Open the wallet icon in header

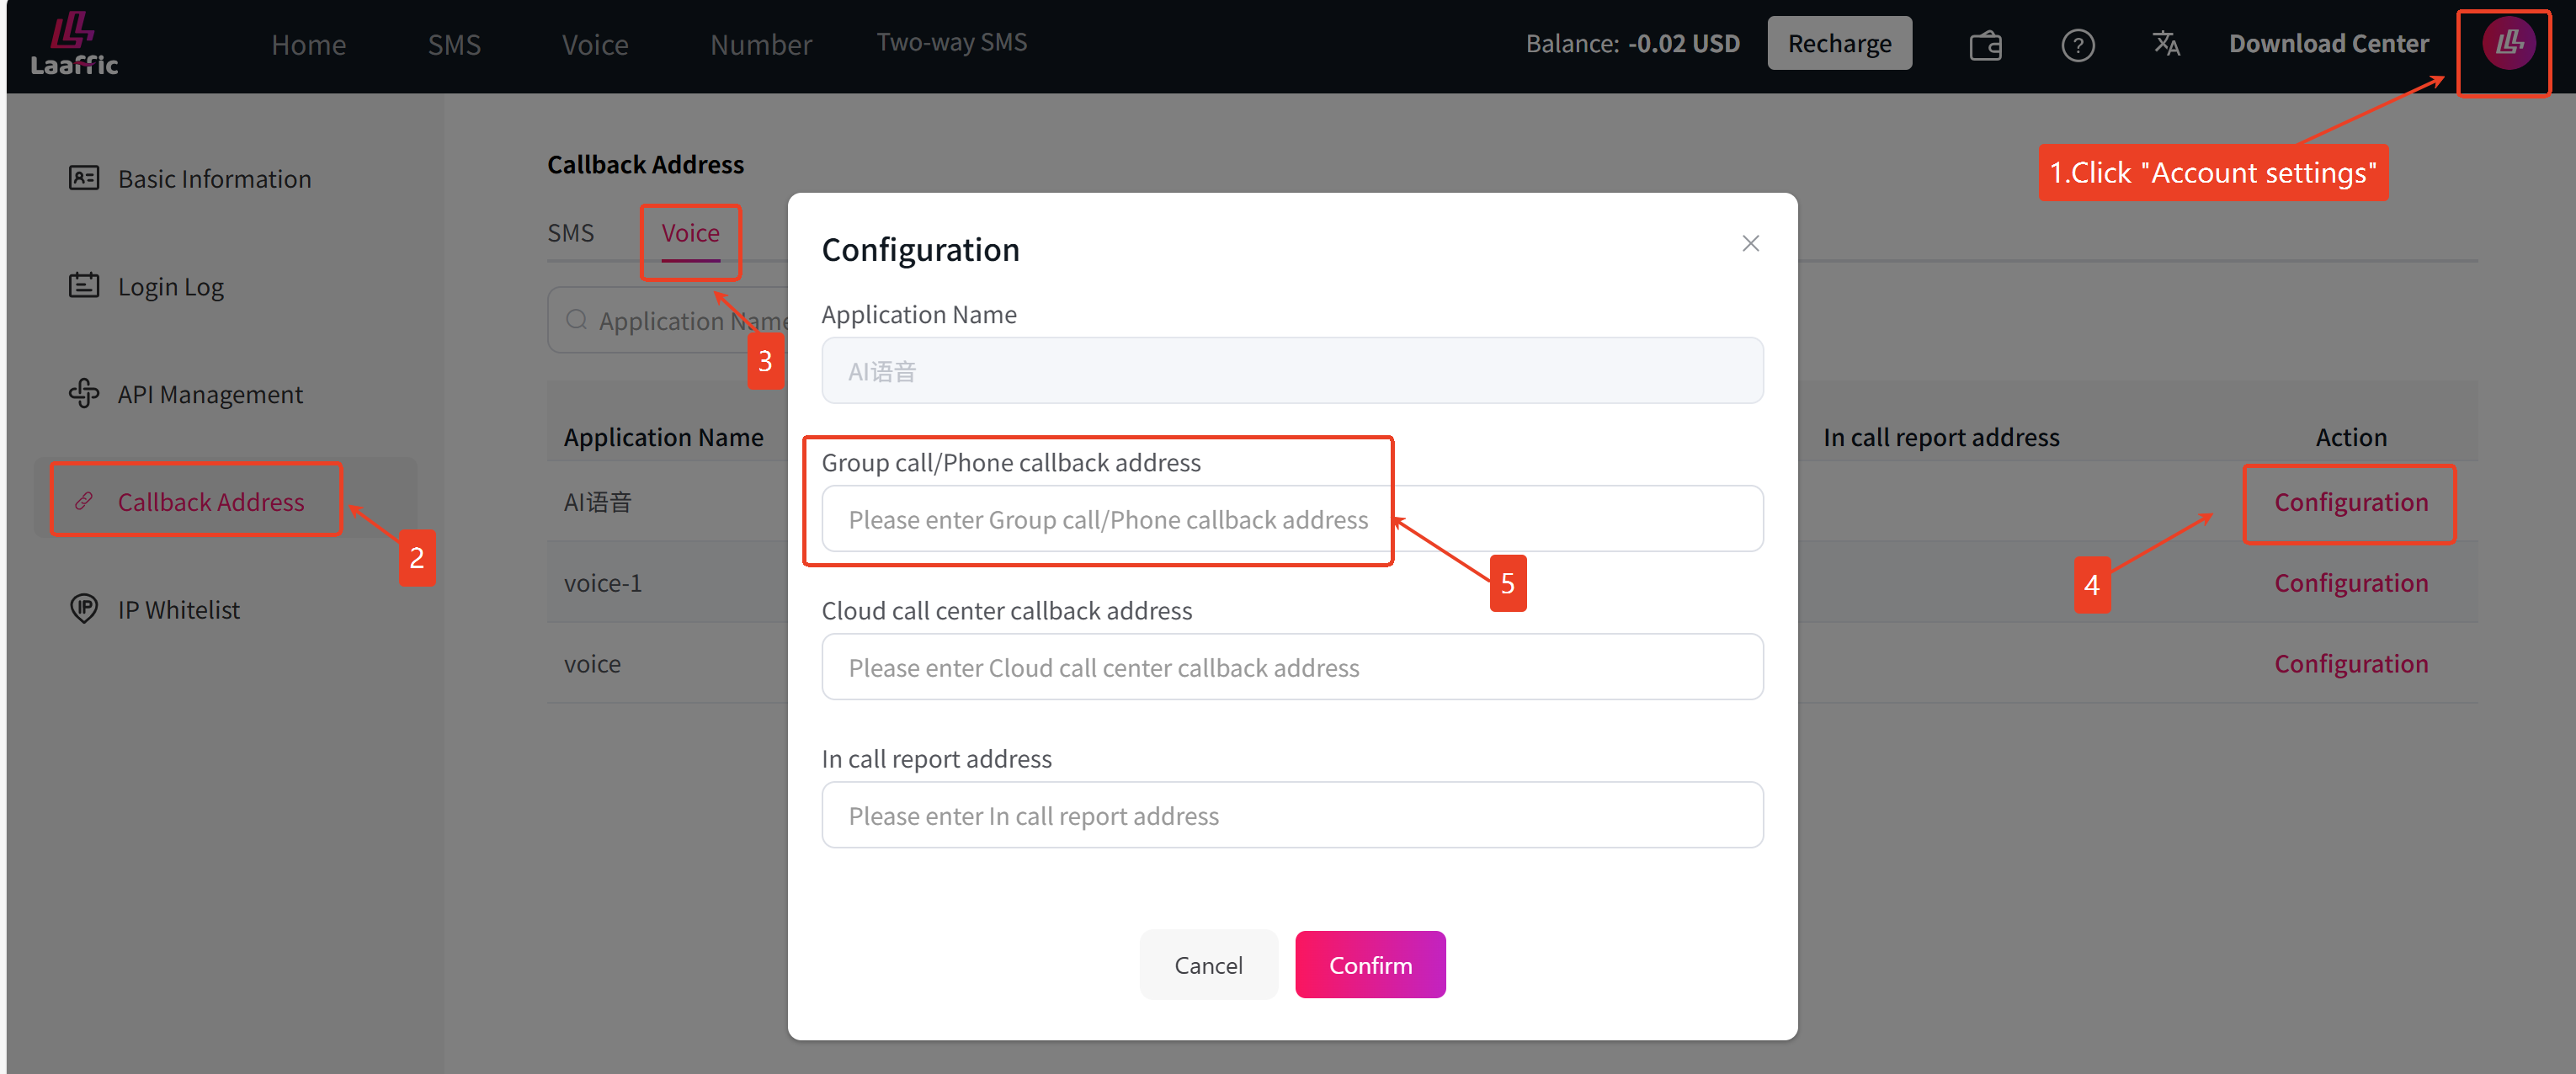(1985, 45)
